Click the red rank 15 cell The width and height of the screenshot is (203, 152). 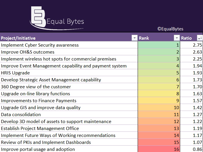tap(159, 142)
